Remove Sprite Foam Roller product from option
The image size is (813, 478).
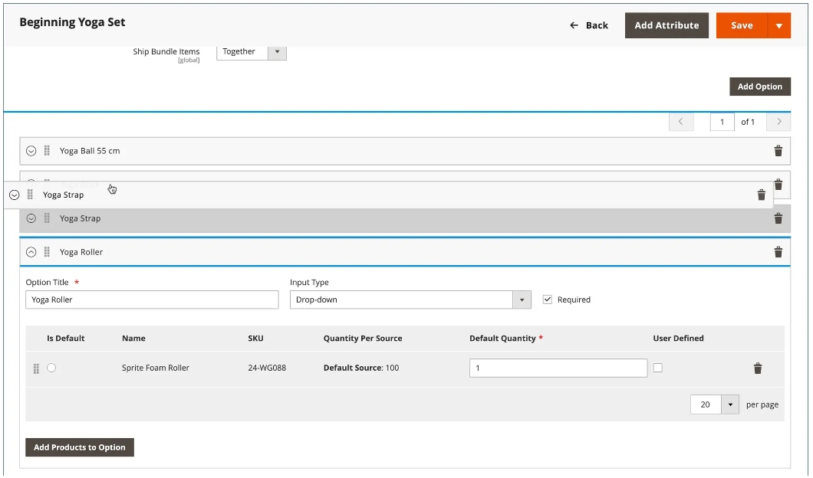758,368
